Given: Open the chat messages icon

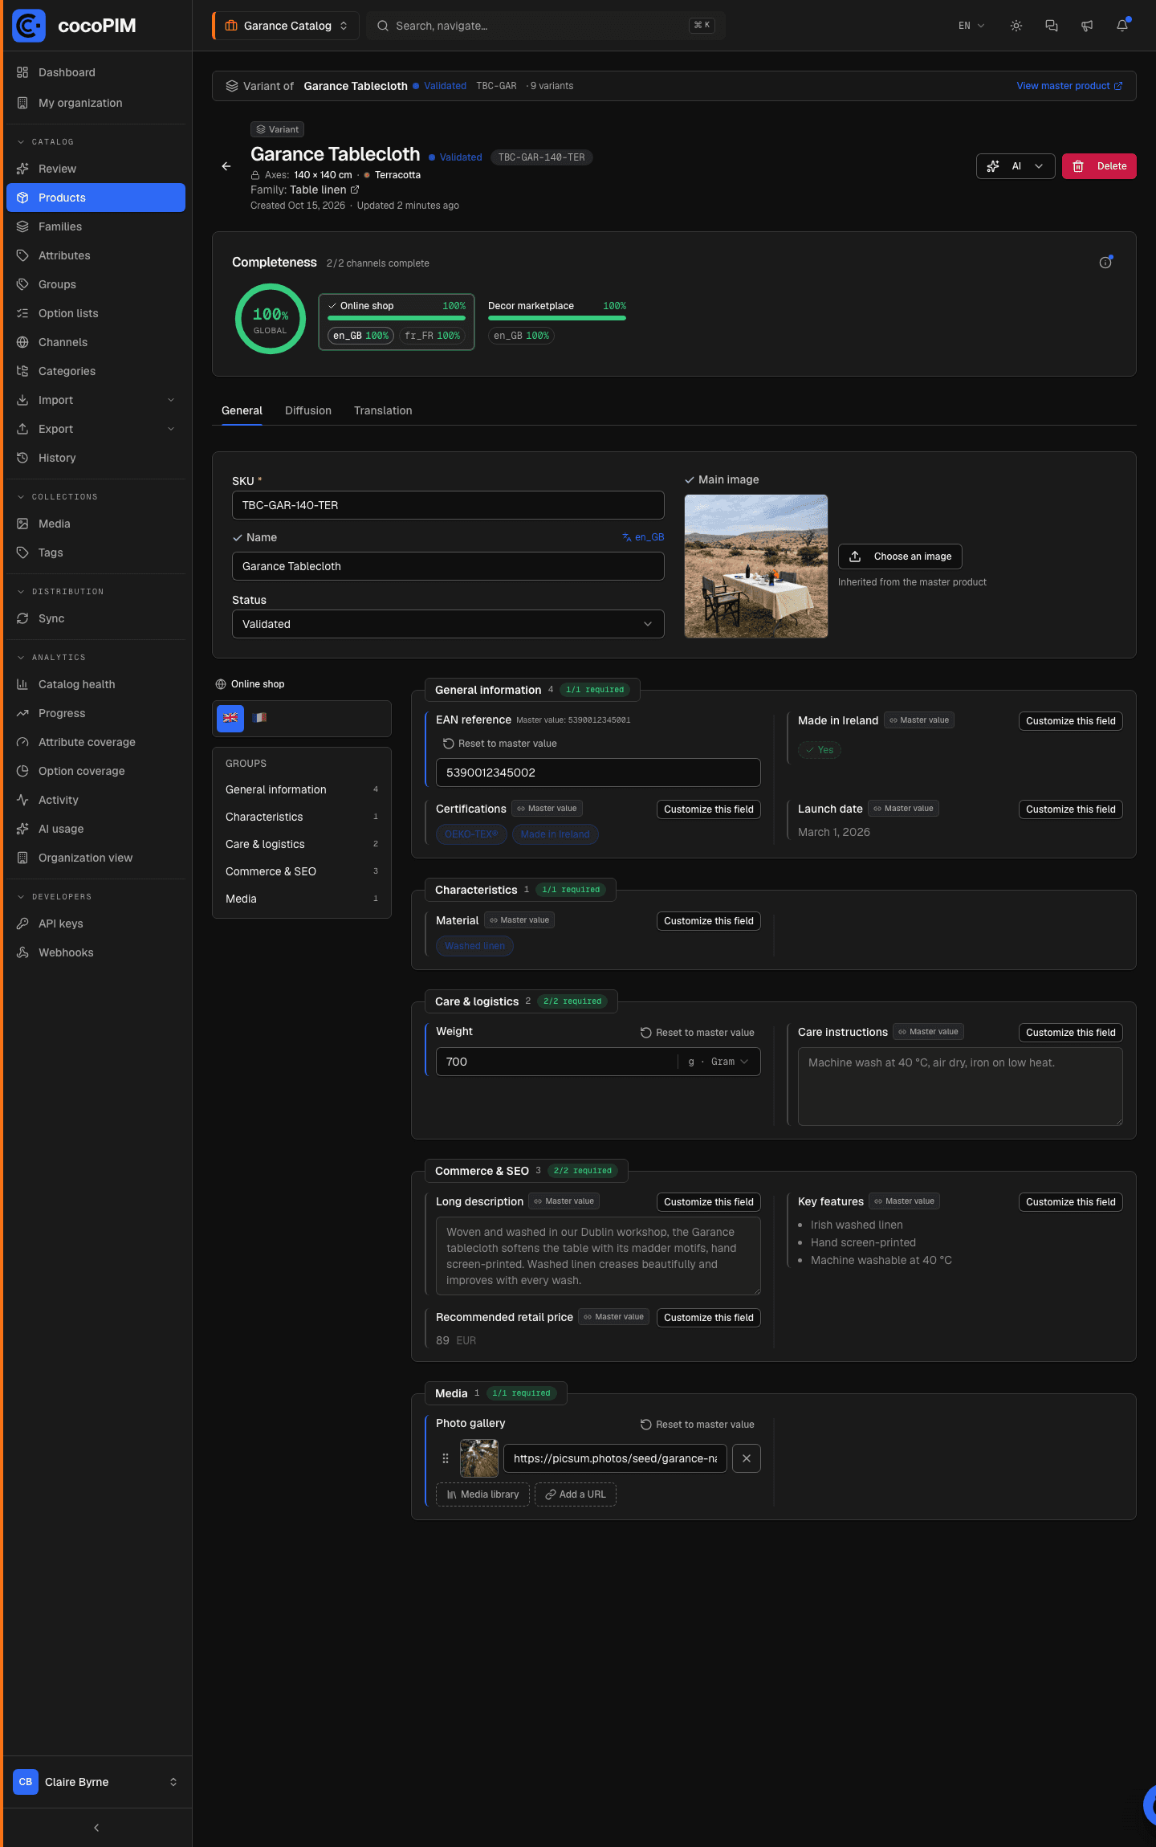Looking at the screenshot, I should point(1052,26).
